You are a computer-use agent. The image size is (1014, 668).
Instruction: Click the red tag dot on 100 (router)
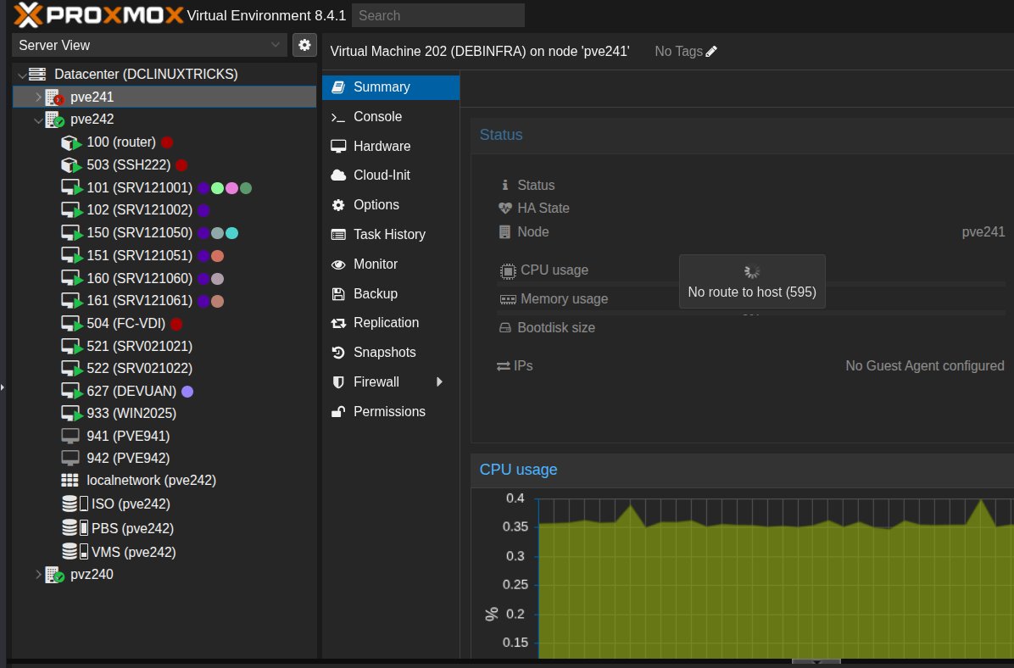167,142
